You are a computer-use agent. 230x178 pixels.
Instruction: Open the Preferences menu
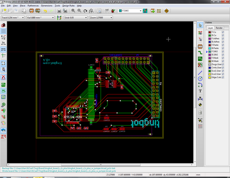click(33, 6)
